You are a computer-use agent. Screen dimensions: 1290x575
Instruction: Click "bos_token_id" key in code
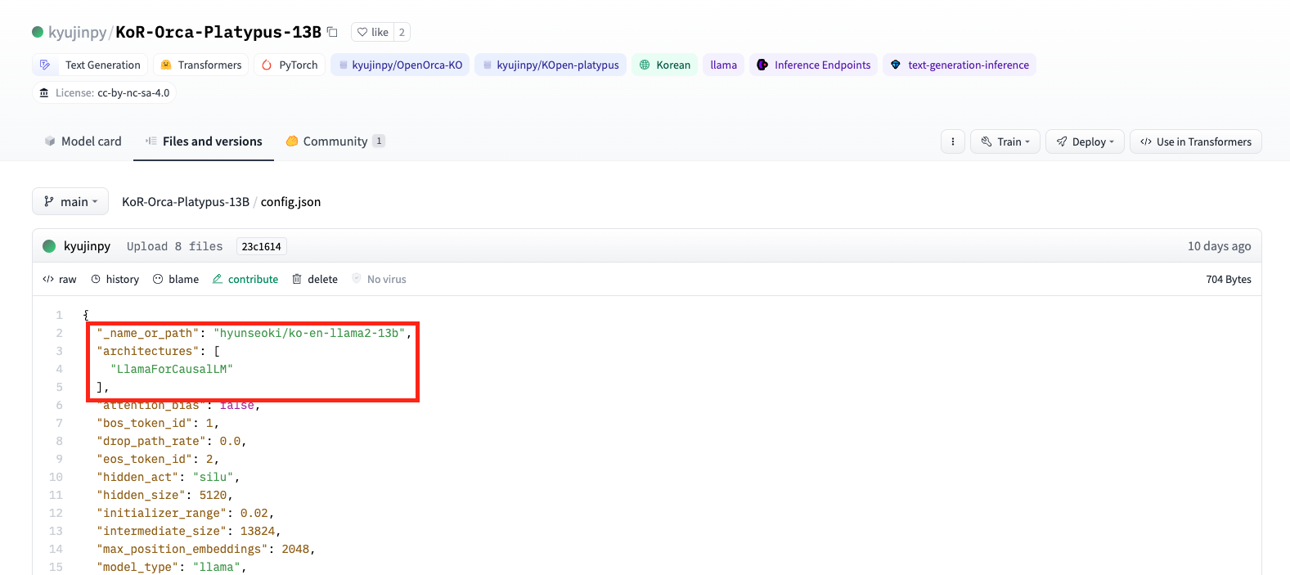pyautogui.click(x=145, y=423)
